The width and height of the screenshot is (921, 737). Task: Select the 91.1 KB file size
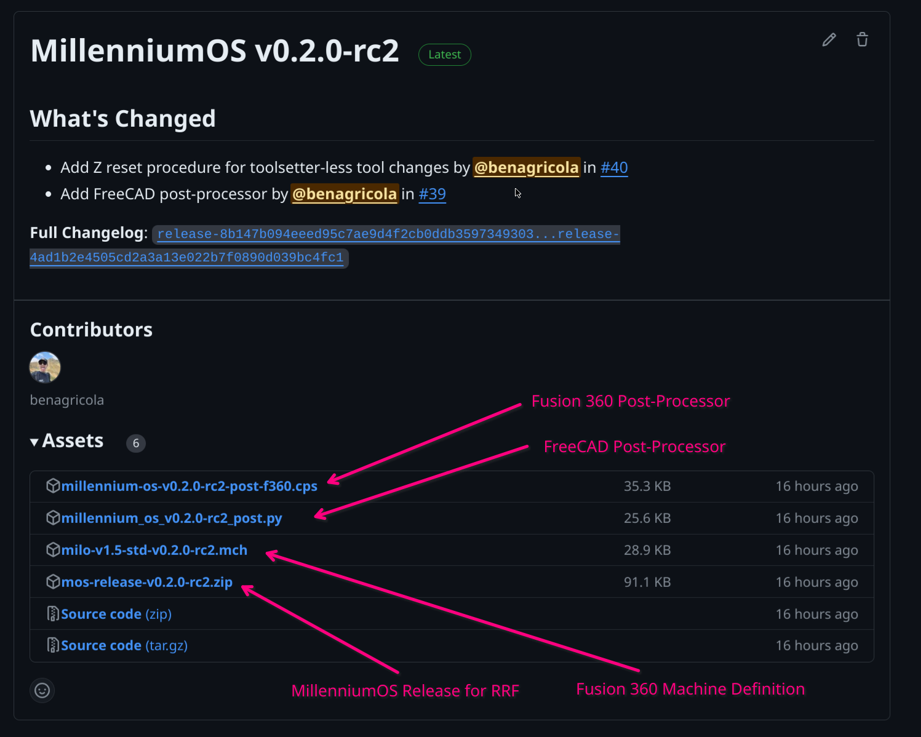[647, 582]
